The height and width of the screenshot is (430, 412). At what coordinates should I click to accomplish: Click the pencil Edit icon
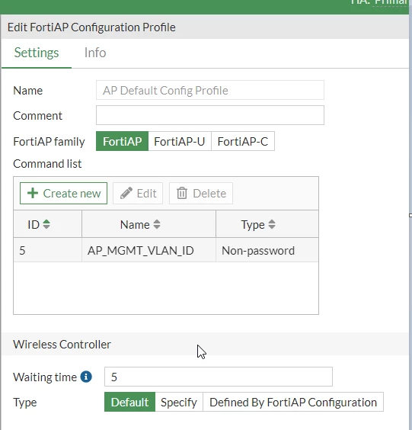pyautogui.click(x=126, y=193)
